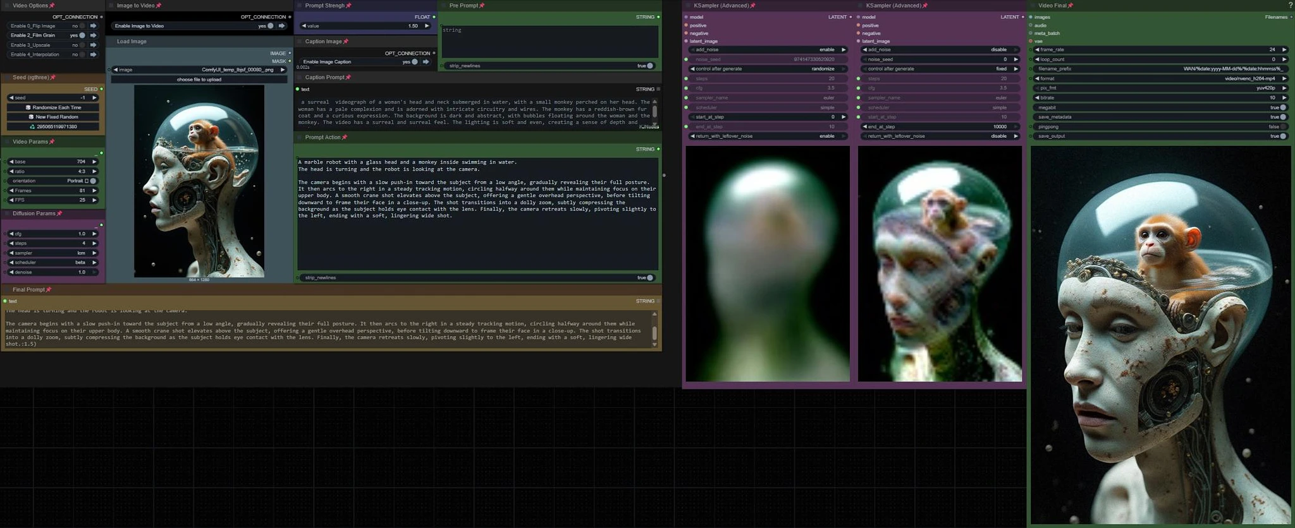
Task: Click the Enable Image Caption arrow icon
Action: point(426,62)
